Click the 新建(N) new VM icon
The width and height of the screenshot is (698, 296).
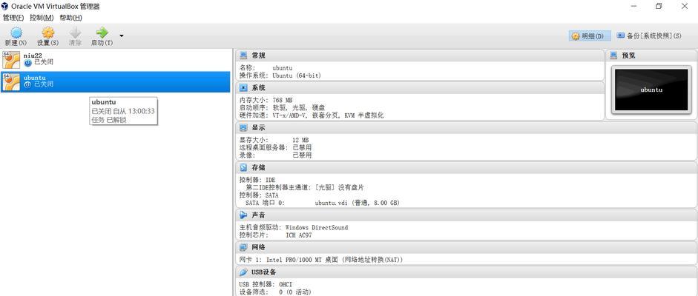[16, 33]
